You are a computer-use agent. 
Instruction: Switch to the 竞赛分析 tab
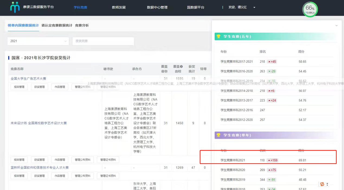82,25
